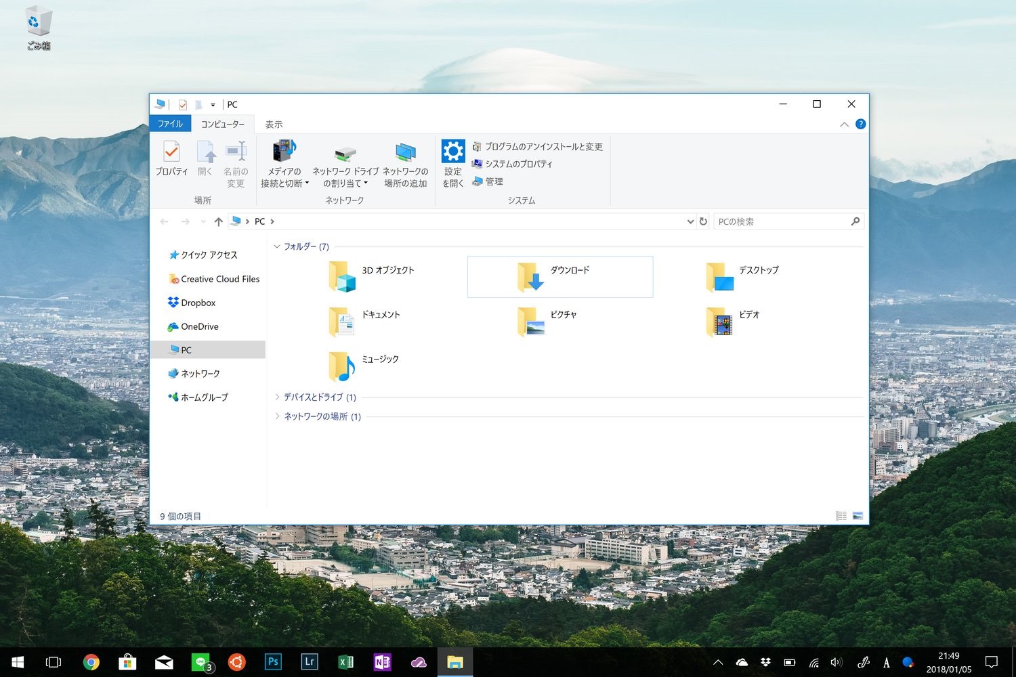
Task: Open Task View on the taskbar
Action: point(53,662)
